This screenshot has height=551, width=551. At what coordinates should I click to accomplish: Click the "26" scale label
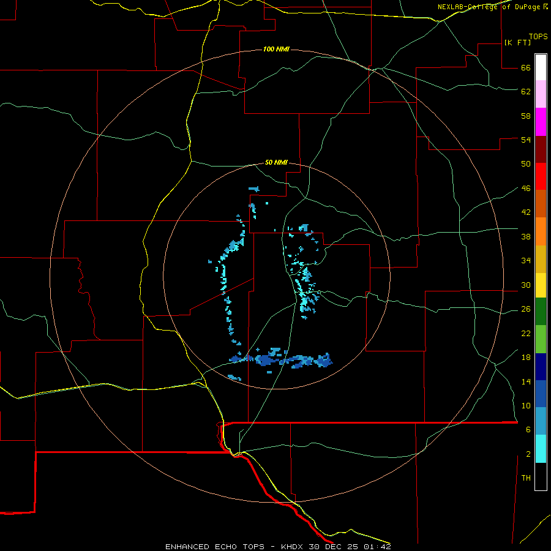(x=526, y=309)
